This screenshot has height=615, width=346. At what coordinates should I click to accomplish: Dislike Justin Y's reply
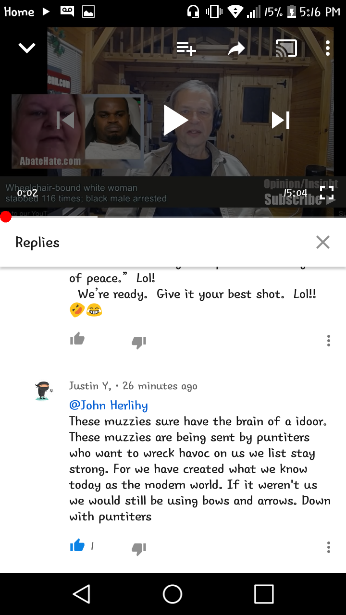point(139,549)
